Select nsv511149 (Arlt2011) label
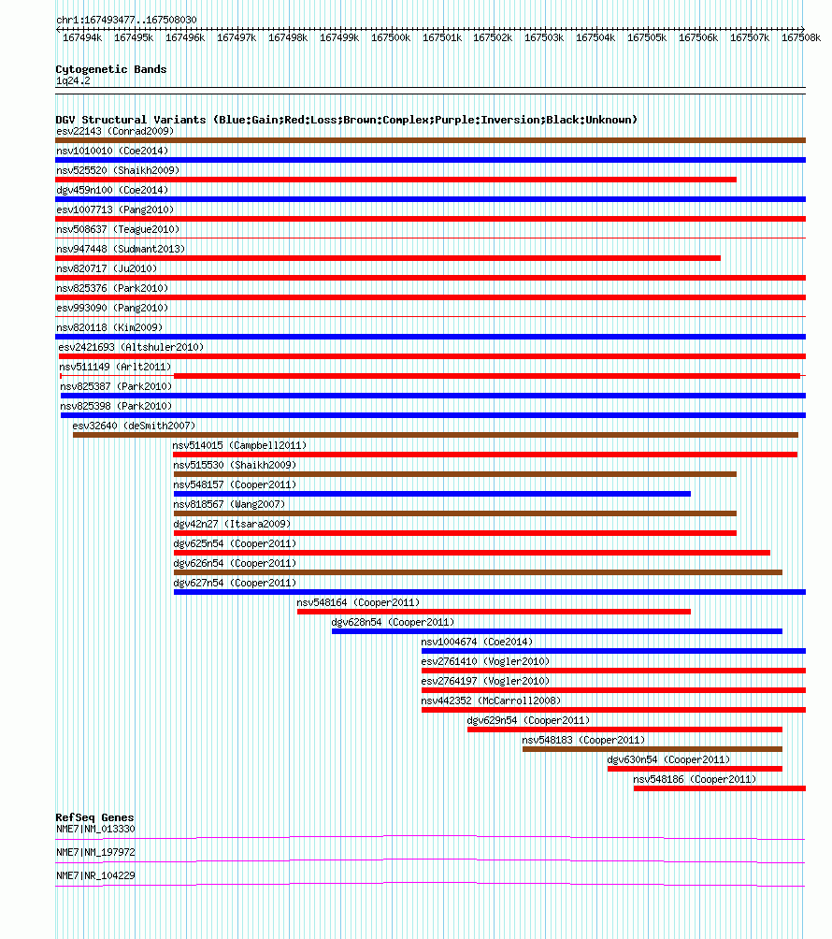 click(x=115, y=368)
